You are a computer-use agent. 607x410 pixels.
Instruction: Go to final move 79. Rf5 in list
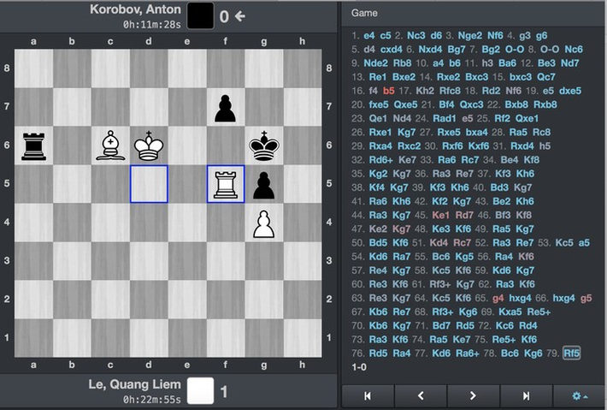tap(570, 353)
